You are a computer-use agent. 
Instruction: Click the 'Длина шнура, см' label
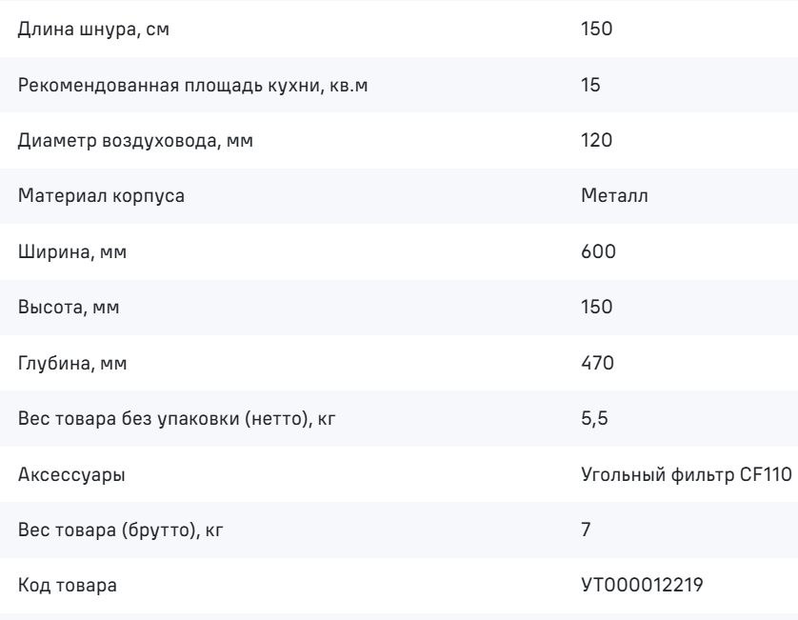click(93, 29)
